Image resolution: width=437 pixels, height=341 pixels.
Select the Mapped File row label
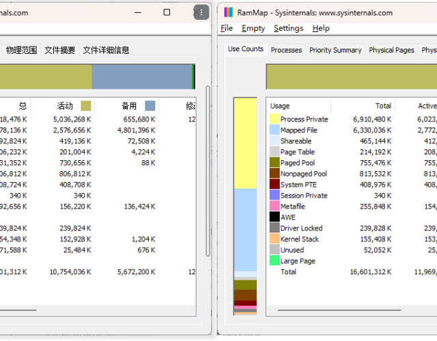coord(299,130)
